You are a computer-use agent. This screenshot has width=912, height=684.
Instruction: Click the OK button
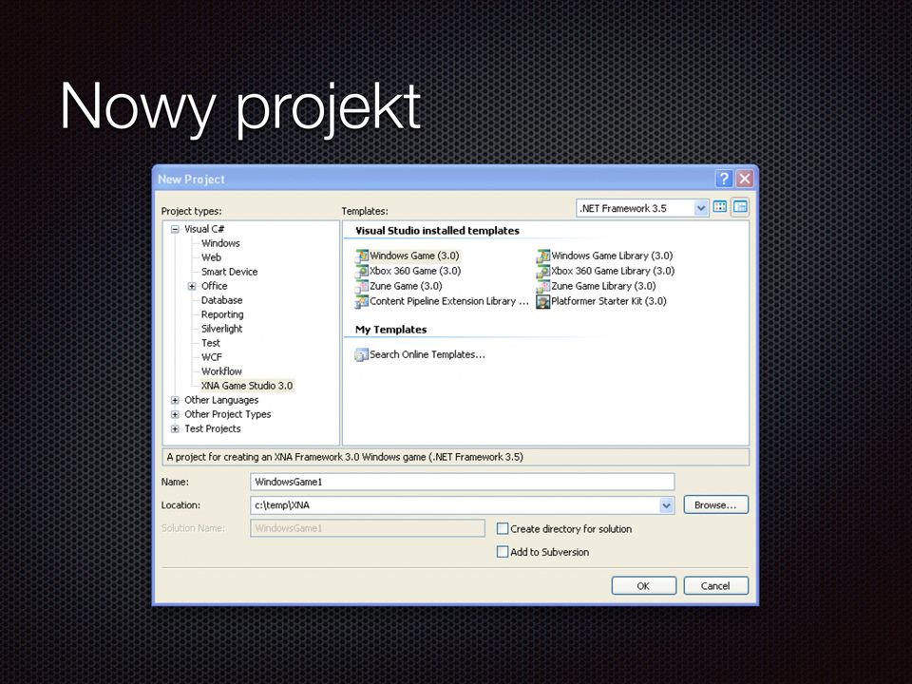click(643, 586)
